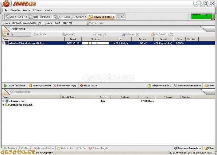217x155 pixels.
Task: Switch to the ARAMA search tab
Action: coord(79,17)
